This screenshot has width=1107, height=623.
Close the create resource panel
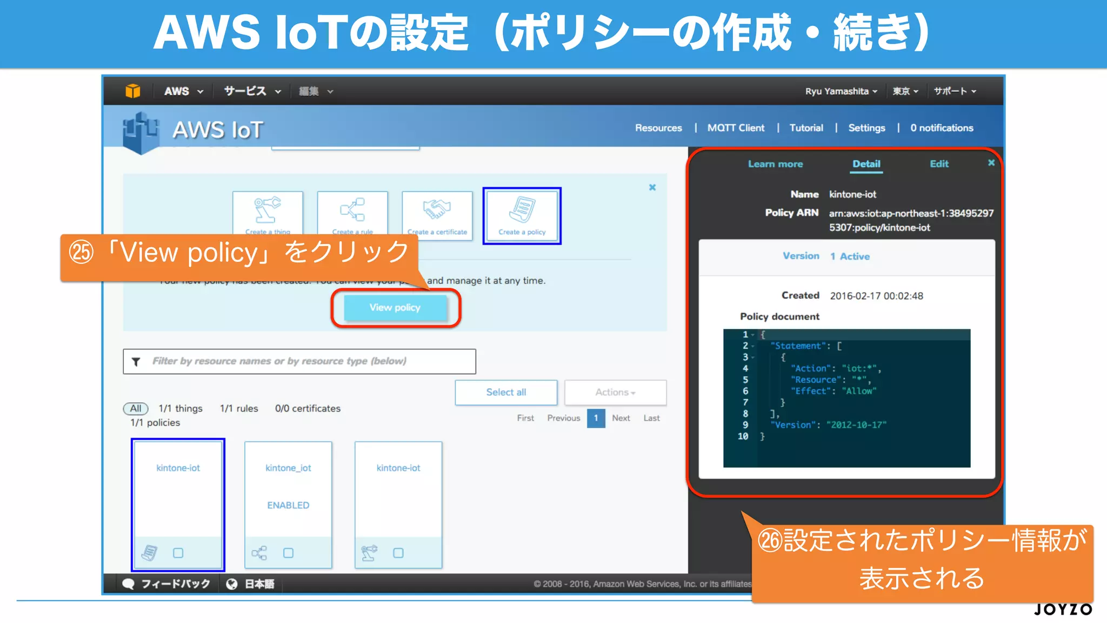tap(652, 187)
